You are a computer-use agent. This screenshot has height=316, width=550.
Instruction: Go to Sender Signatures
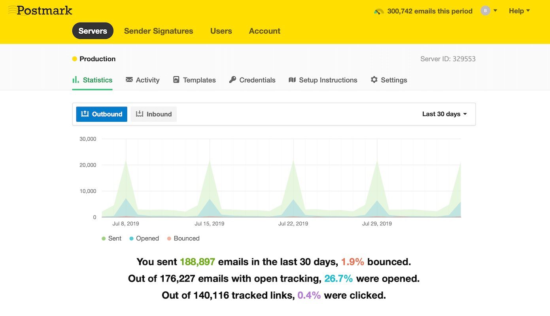tap(159, 31)
